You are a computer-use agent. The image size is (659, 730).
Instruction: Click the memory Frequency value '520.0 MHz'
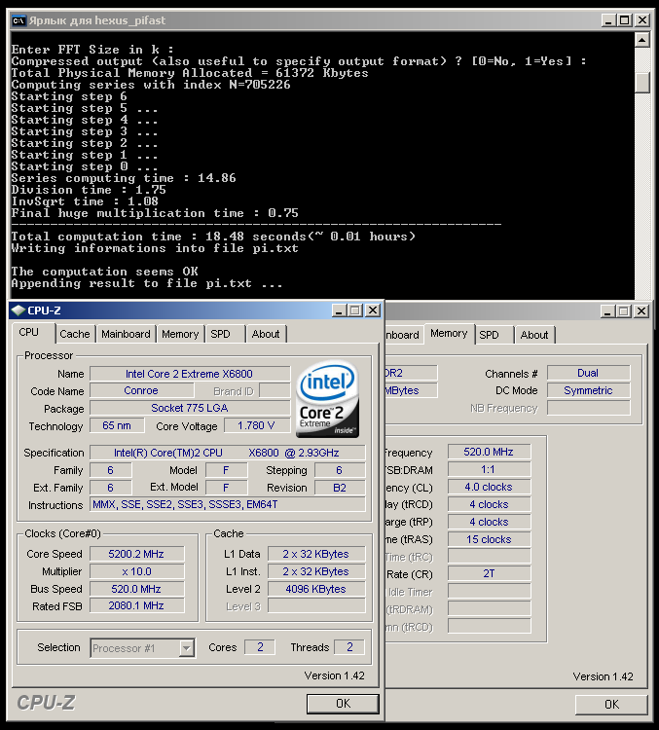point(489,452)
